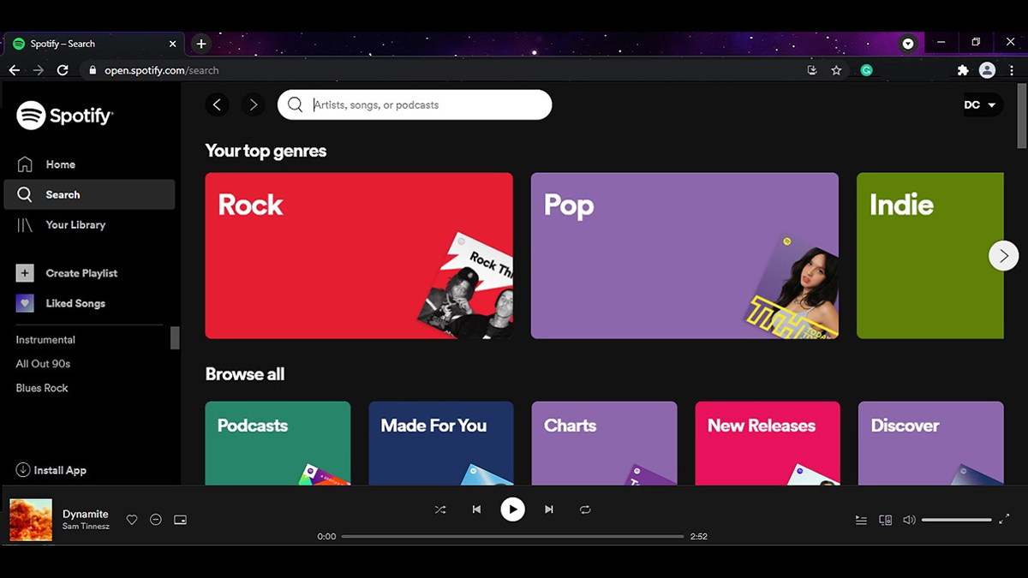Open the Made For You category
This screenshot has width=1028, height=578.
click(x=441, y=444)
